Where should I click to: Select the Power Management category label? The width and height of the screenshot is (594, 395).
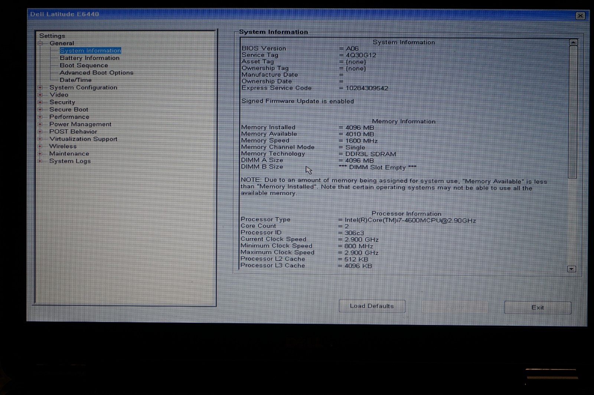pos(80,124)
